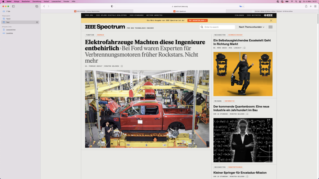
Task: Click the IEEE BEITRETEN link
Action: (x=254, y=15)
